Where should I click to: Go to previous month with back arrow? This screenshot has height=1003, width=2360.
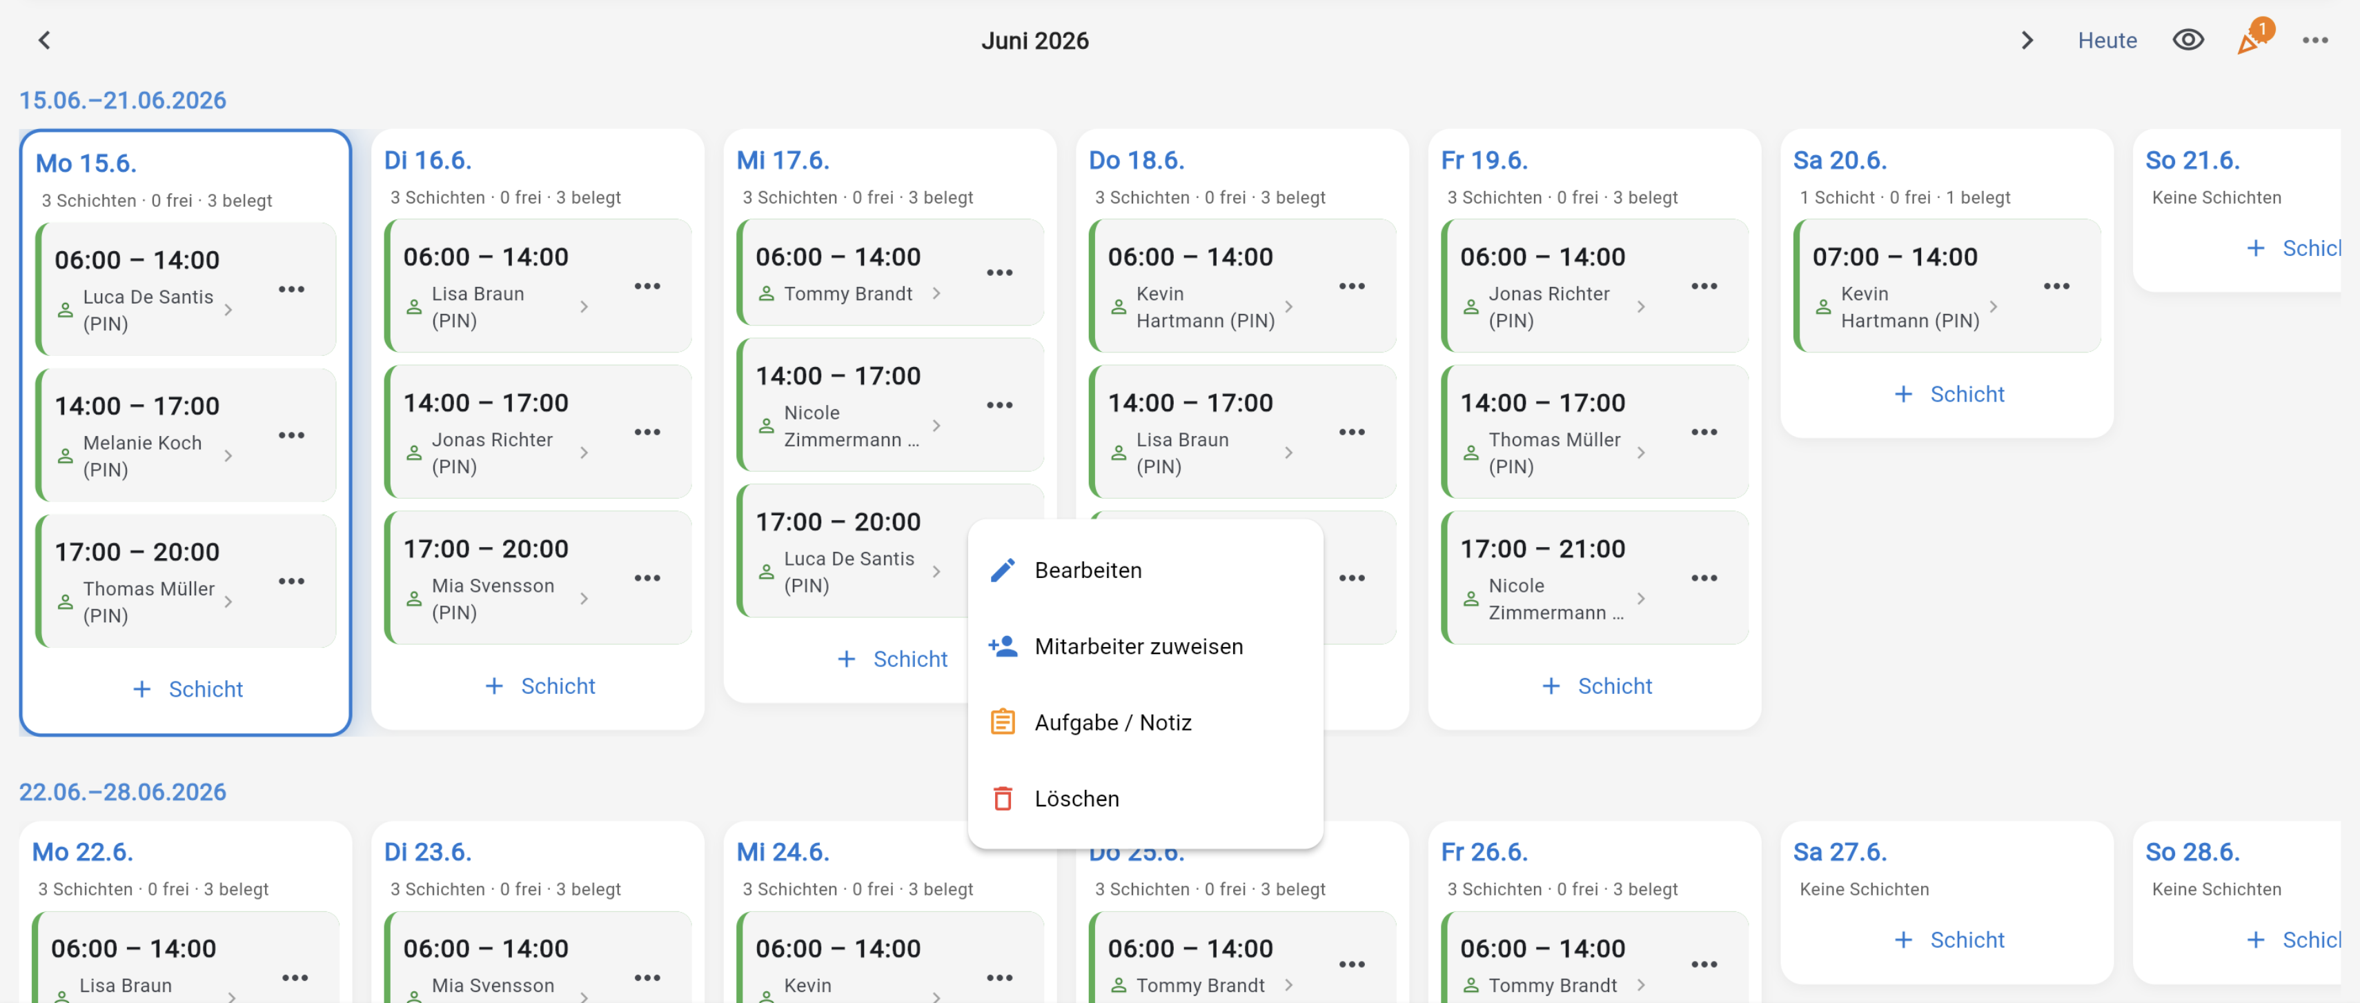pyautogui.click(x=44, y=40)
